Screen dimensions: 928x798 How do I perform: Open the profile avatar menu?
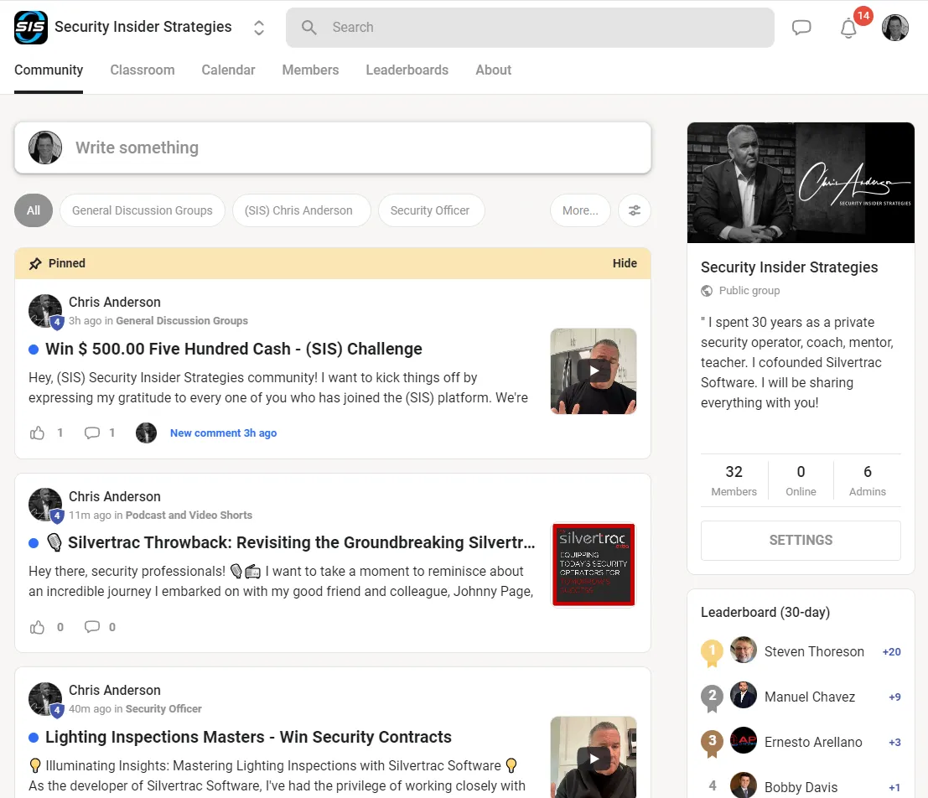click(894, 28)
